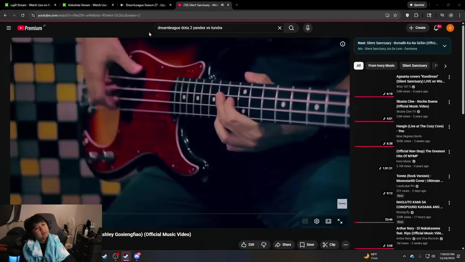Open Torete Rock Version Moonstar88 Cover
The width and height of the screenshot is (465, 262).
point(420,178)
